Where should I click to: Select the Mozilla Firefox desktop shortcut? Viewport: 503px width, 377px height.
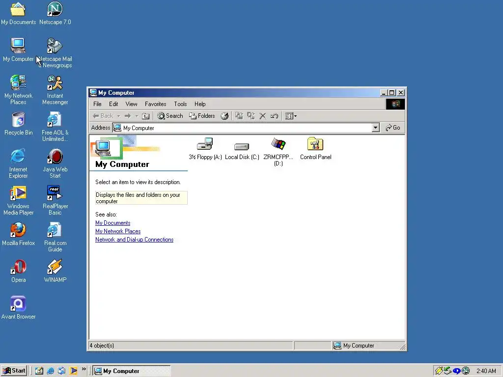click(x=18, y=235)
